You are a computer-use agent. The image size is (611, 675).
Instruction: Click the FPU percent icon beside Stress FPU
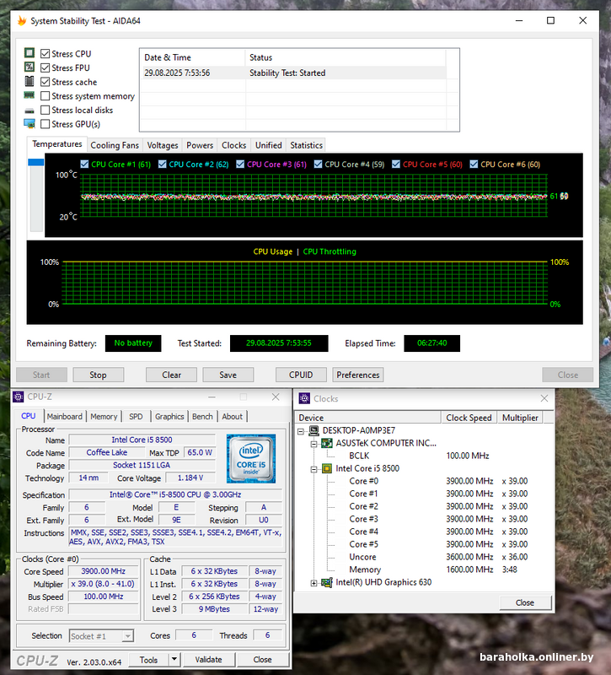tap(29, 67)
